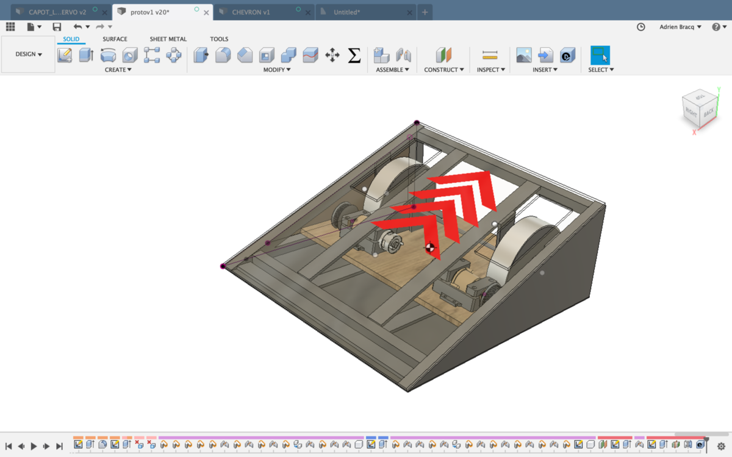Step timeline back one feature
The image size is (732, 457).
tap(21, 447)
